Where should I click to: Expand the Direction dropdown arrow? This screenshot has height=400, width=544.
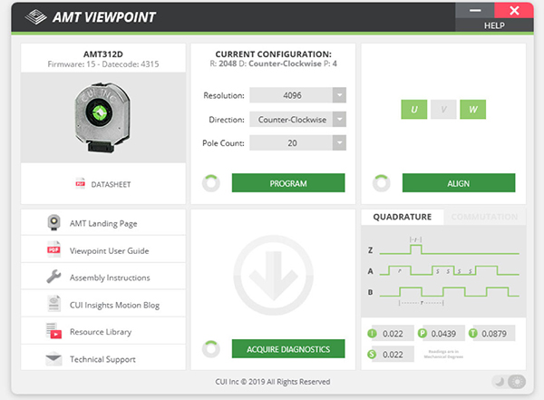[x=339, y=119]
